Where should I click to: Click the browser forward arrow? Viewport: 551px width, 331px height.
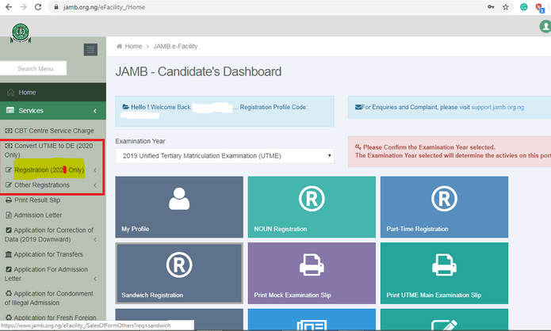(x=23, y=7)
